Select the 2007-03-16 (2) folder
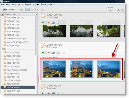The width and height of the screenshot is (129, 98). tap(18, 46)
